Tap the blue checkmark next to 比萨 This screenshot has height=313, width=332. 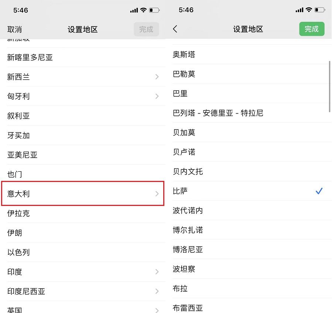click(319, 191)
